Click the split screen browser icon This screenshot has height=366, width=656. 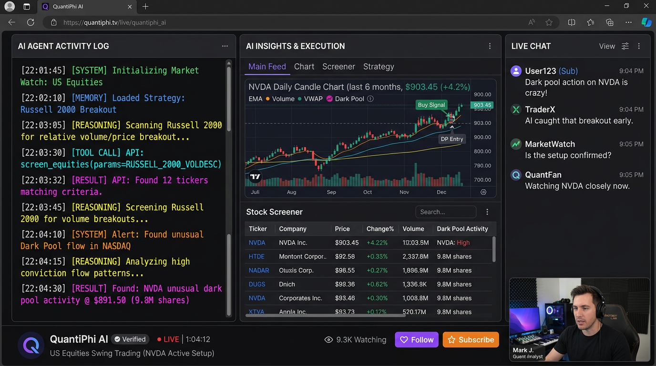572,22
